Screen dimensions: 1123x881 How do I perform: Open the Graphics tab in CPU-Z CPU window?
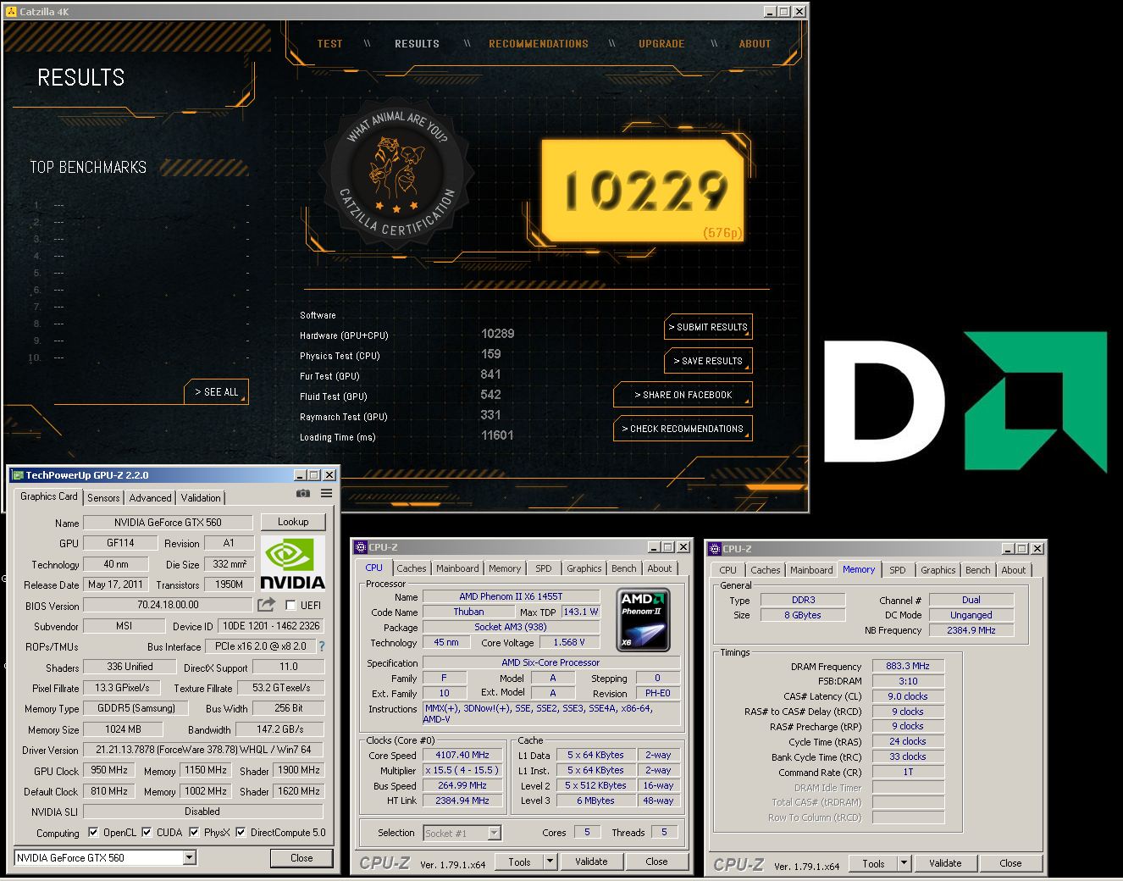click(584, 568)
